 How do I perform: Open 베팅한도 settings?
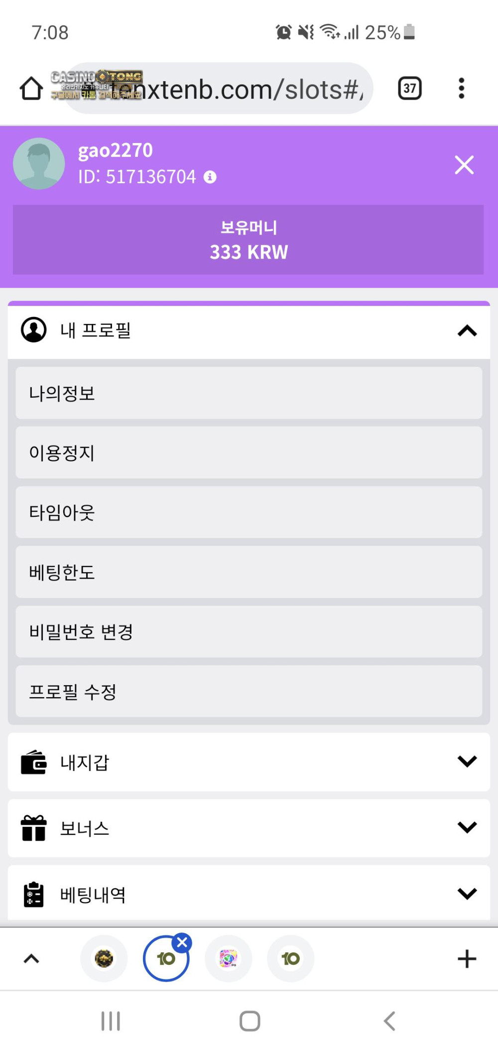tap(249, 572)
